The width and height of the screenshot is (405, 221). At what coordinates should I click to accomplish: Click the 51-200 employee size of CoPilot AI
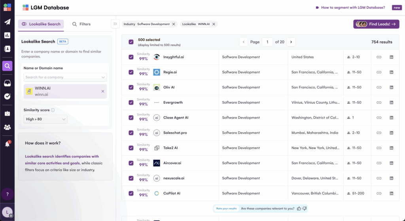pos(358,193)
